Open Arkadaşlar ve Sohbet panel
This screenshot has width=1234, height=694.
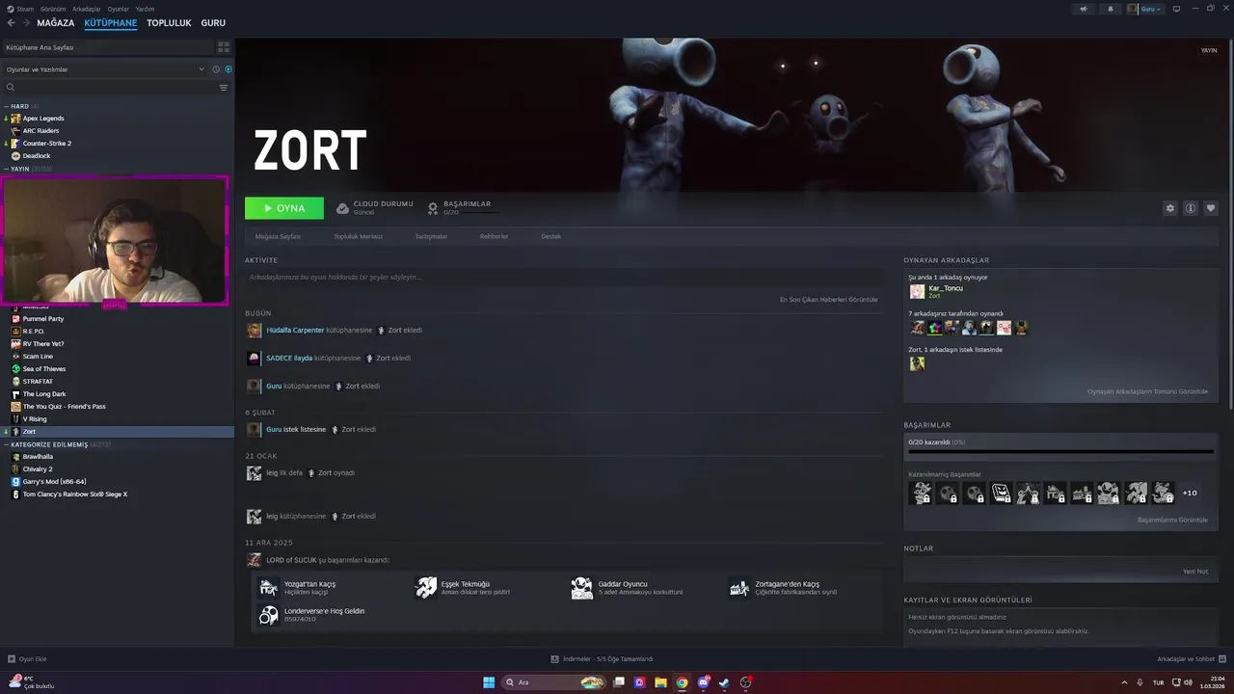point(1192,659)
